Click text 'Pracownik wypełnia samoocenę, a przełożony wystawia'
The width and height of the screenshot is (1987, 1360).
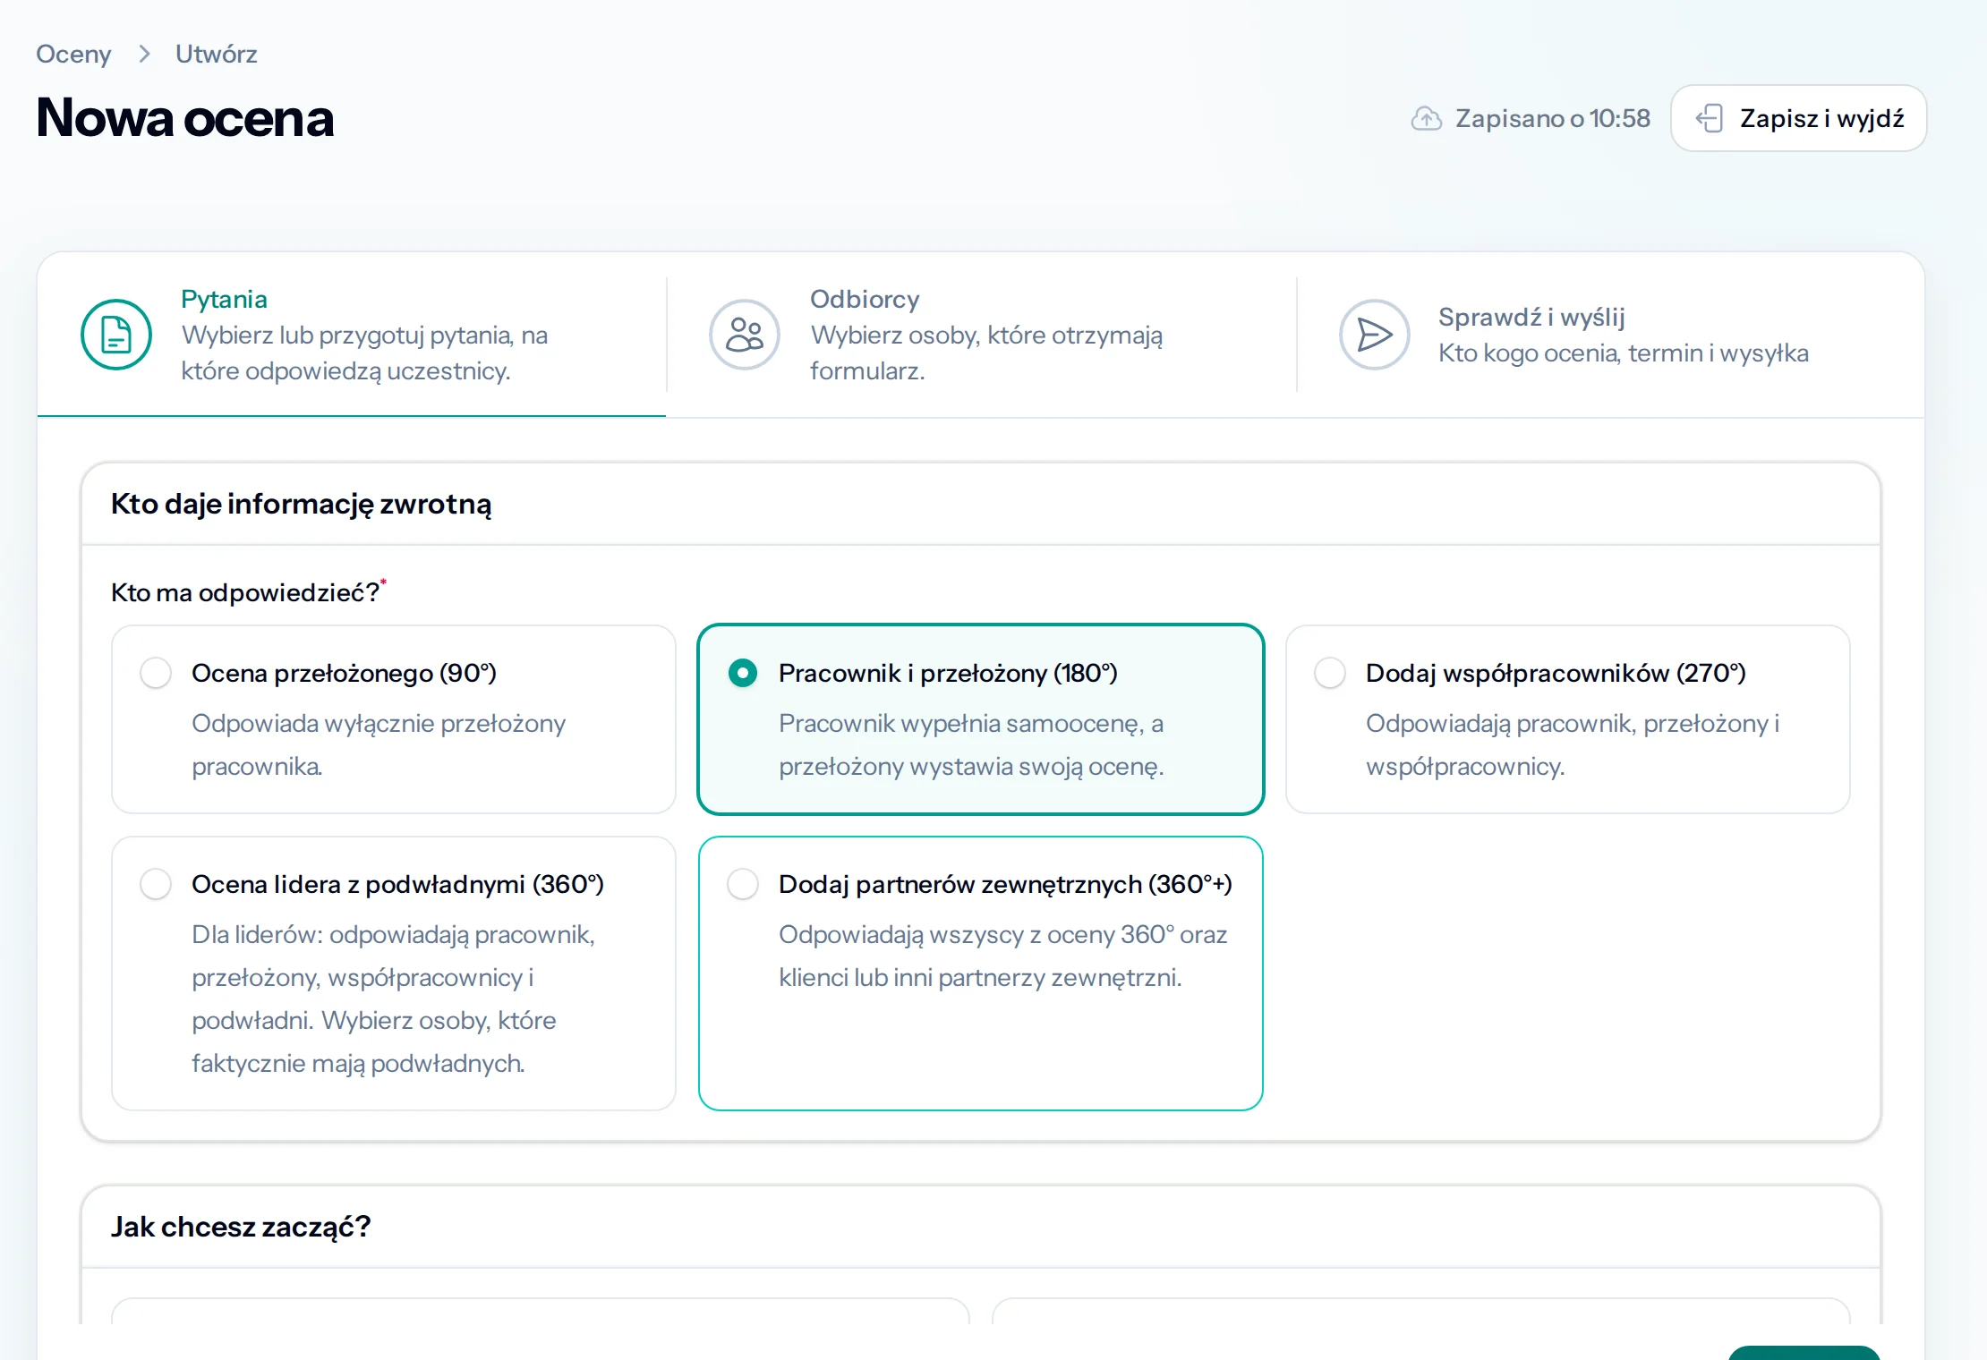[x=971, y=744]
